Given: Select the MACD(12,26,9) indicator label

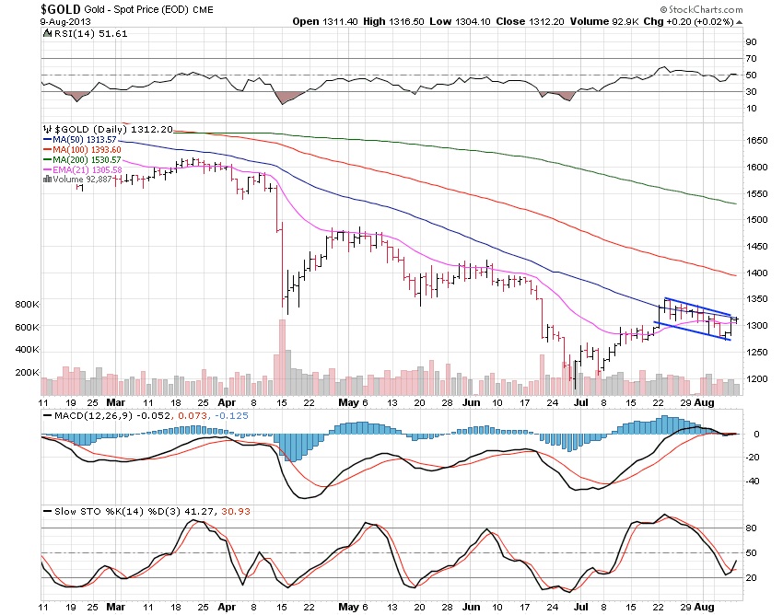Looking at the screenshot, I should point(93,416).
